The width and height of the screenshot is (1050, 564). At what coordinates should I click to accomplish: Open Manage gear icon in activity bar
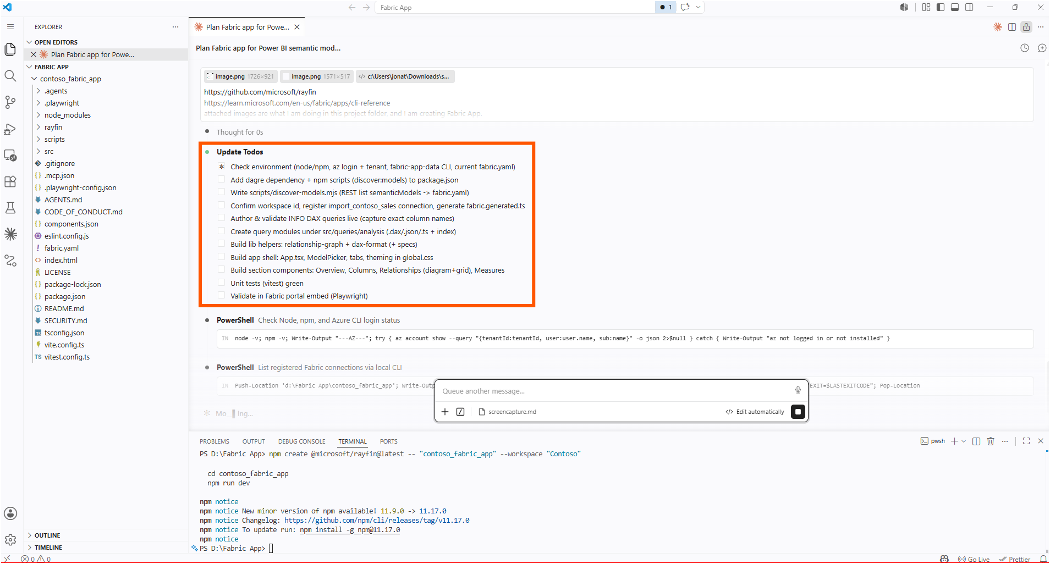tap(10, 540)
